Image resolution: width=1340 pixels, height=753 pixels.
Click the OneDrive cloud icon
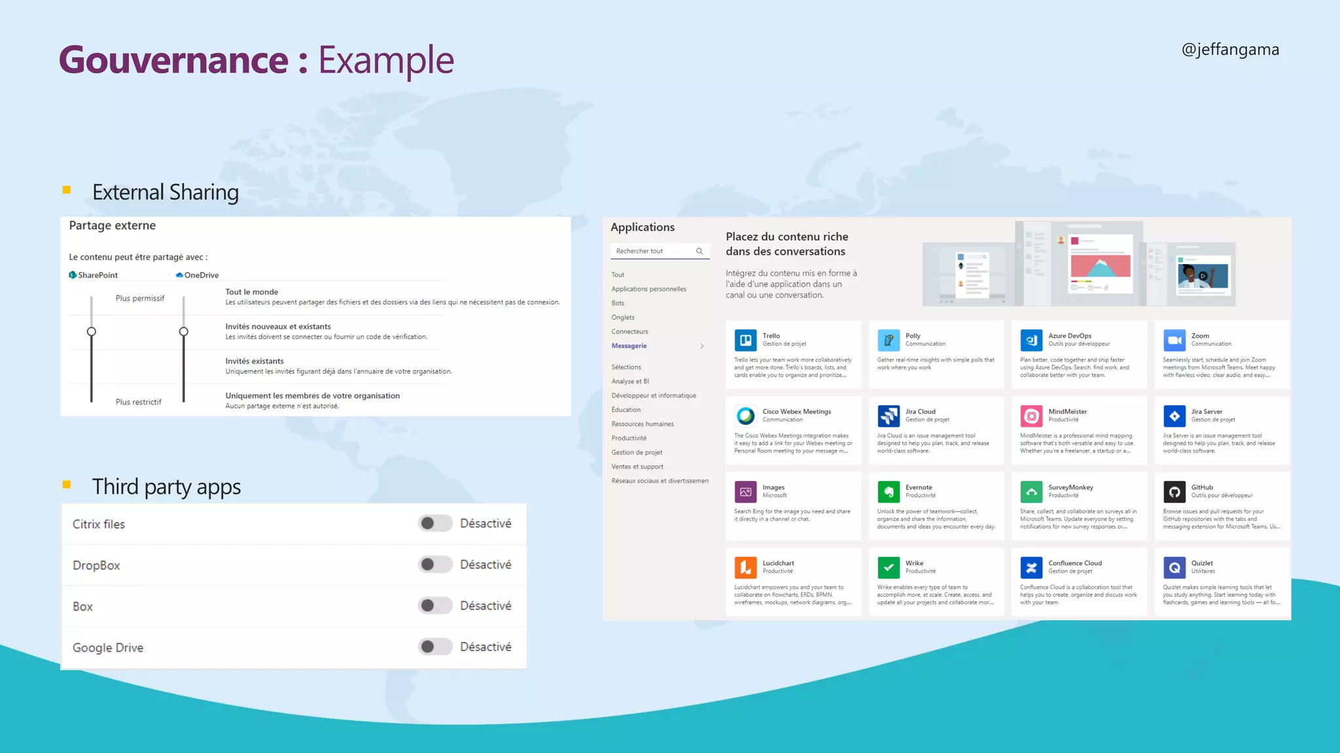pyautogui.click(x=179, y=275)
